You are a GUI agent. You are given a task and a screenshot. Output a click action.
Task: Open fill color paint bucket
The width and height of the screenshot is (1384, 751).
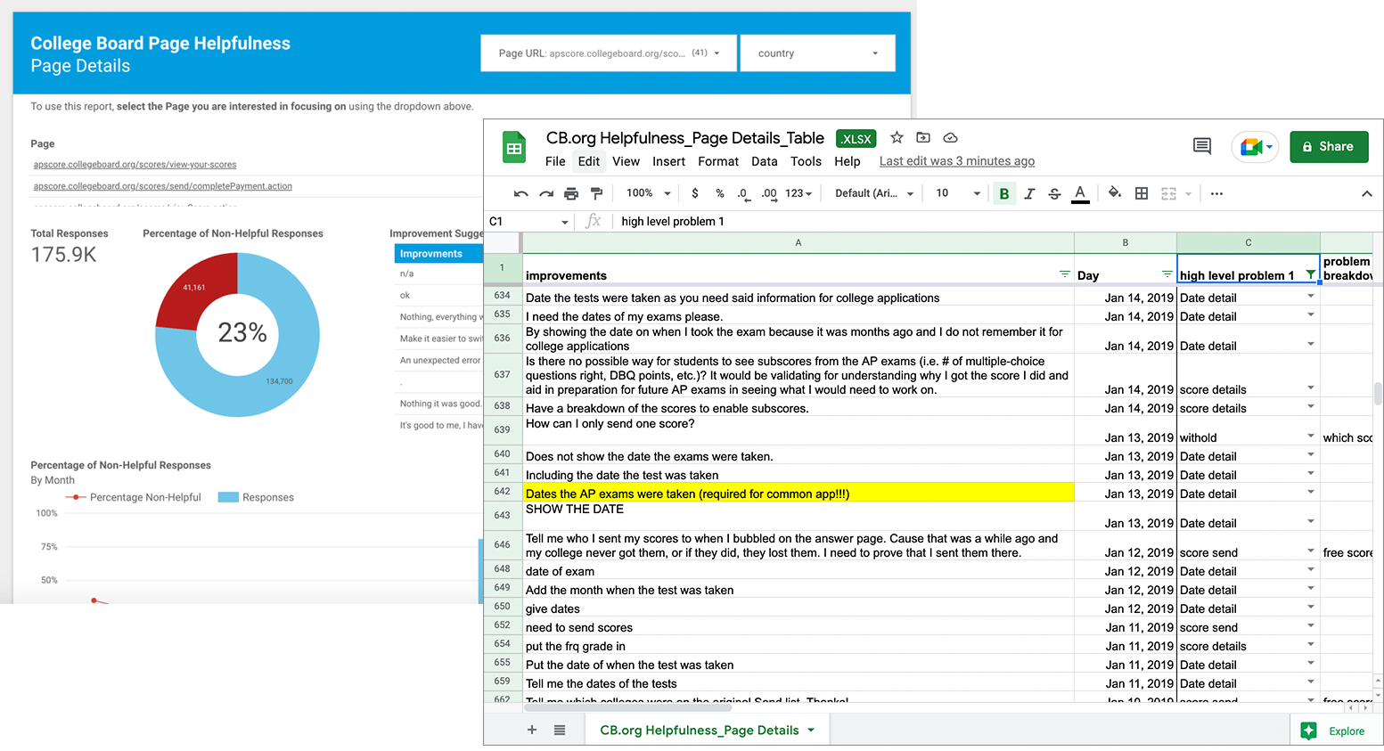click(x=1115, y=193)
